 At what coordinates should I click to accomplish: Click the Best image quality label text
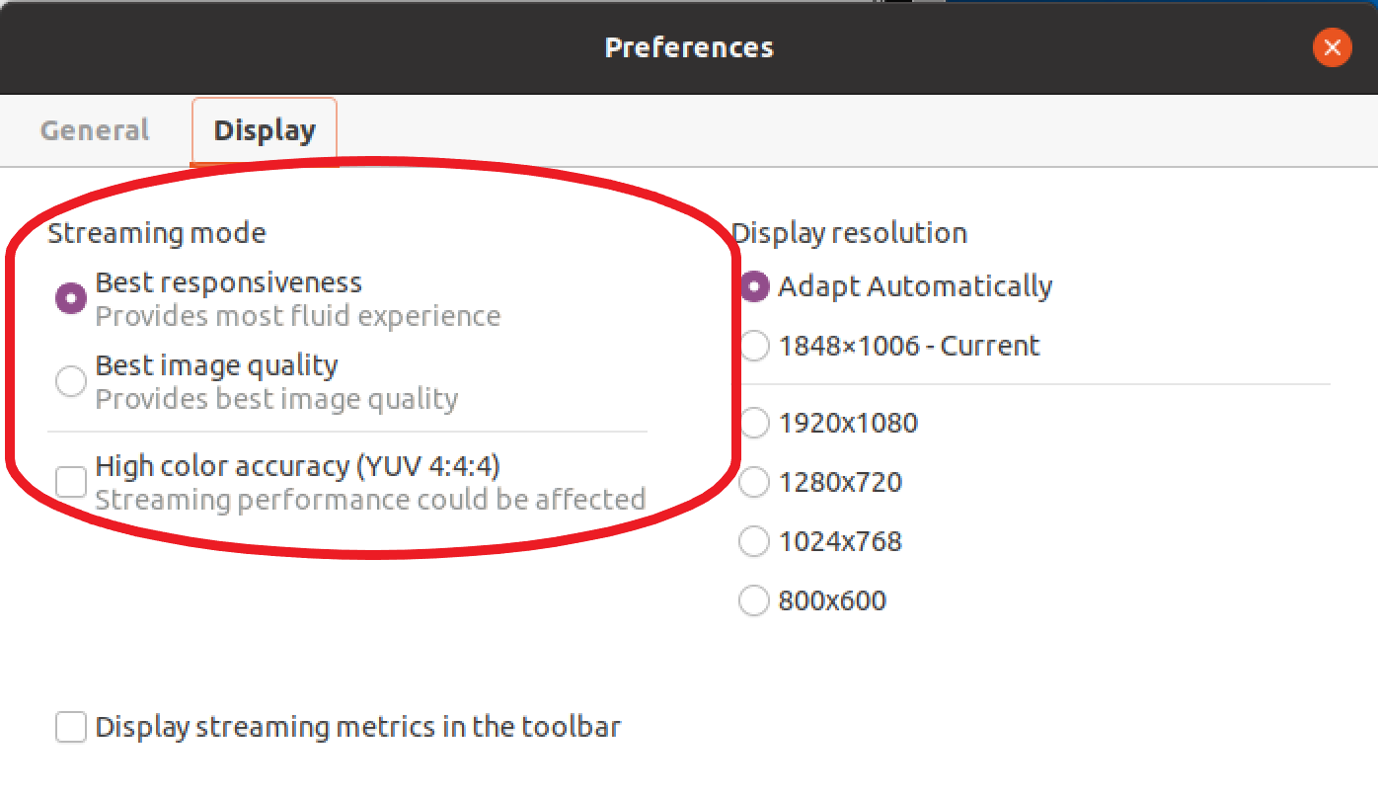[216, 365]
